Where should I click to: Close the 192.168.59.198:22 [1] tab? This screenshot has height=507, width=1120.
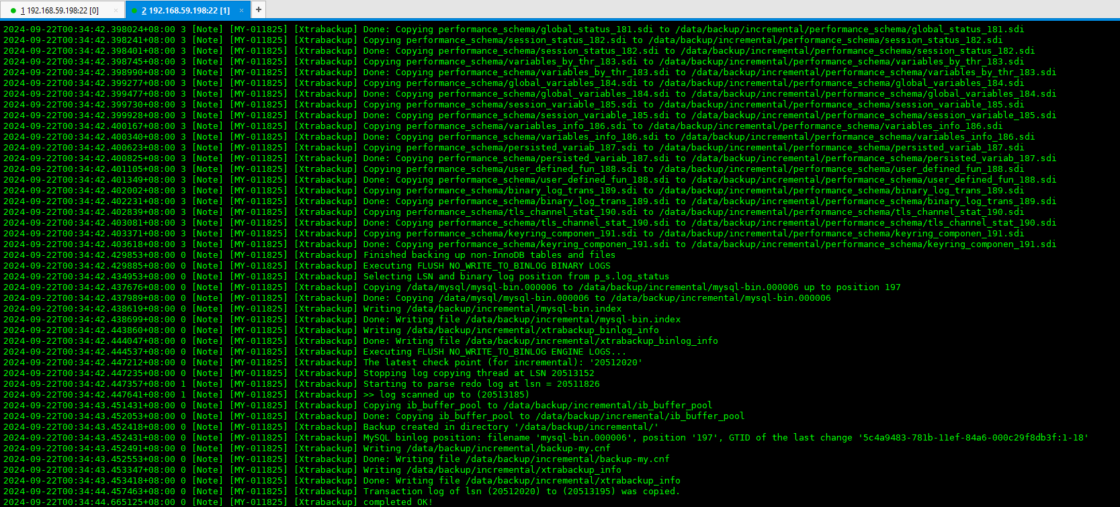241,10
